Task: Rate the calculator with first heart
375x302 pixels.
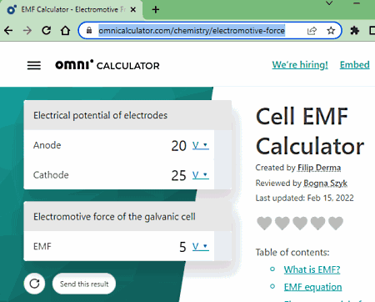Action: 264,224
